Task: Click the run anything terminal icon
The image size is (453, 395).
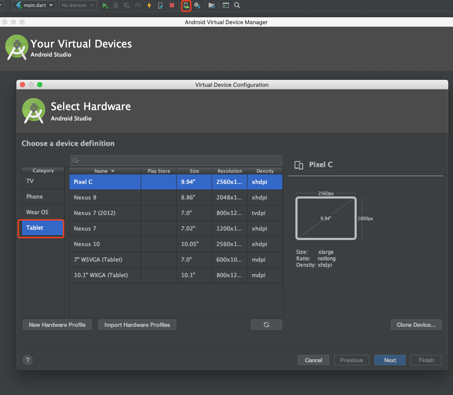Action: (x=226, y=6)
